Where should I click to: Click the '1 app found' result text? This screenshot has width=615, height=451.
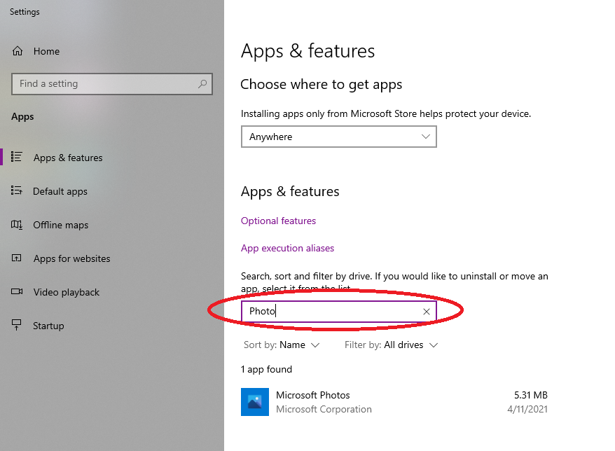coord(266,370)
